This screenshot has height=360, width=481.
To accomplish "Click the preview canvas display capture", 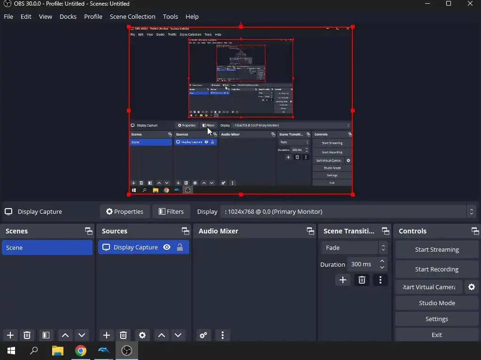I will click(241, 111).
